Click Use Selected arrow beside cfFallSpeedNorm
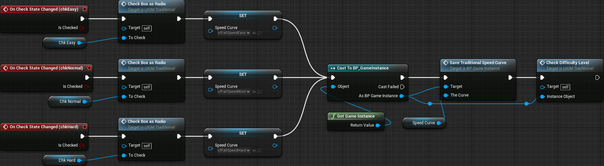 254,92
